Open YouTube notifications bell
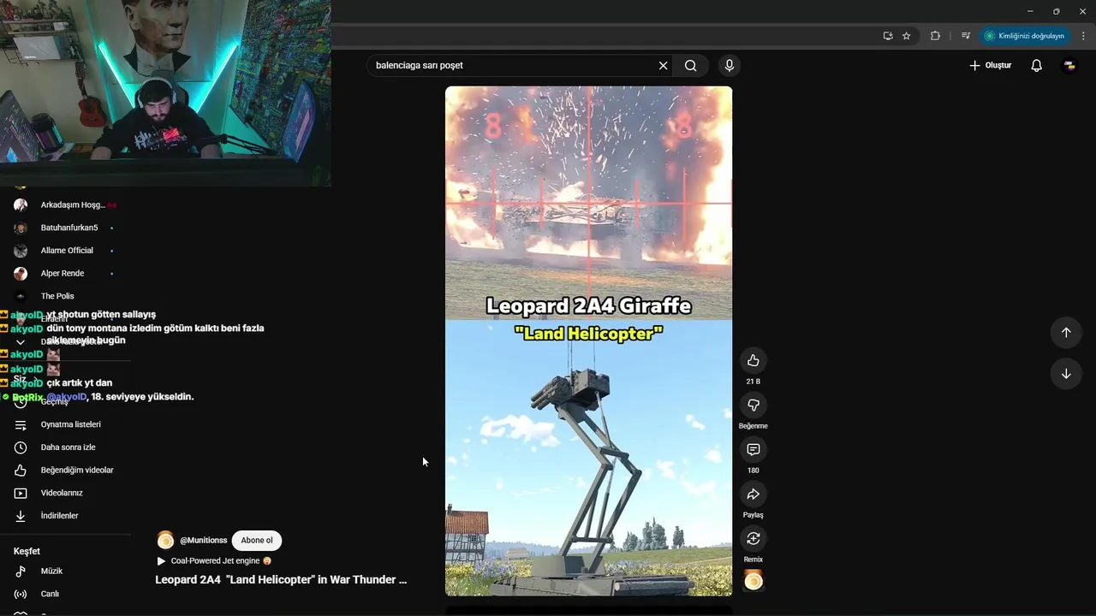The height and width of the screenshot is (616, 1096). (1036, 65)
